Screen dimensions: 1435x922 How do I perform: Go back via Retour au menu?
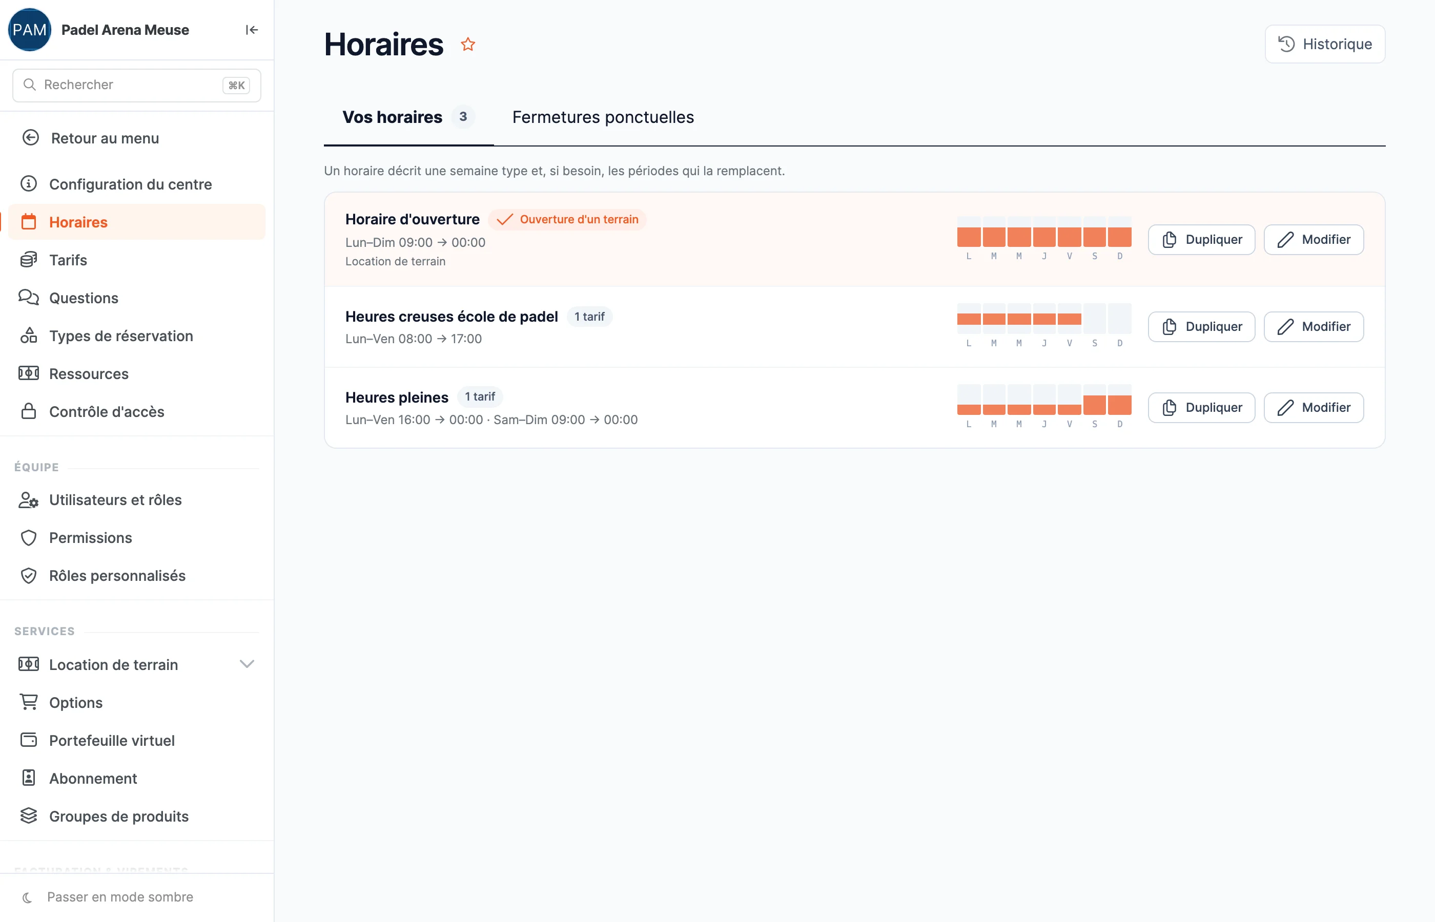(136, 138)
